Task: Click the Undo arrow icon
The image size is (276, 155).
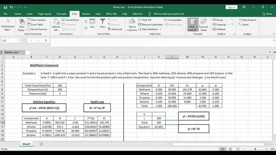Action: click(x=12, y=7)
